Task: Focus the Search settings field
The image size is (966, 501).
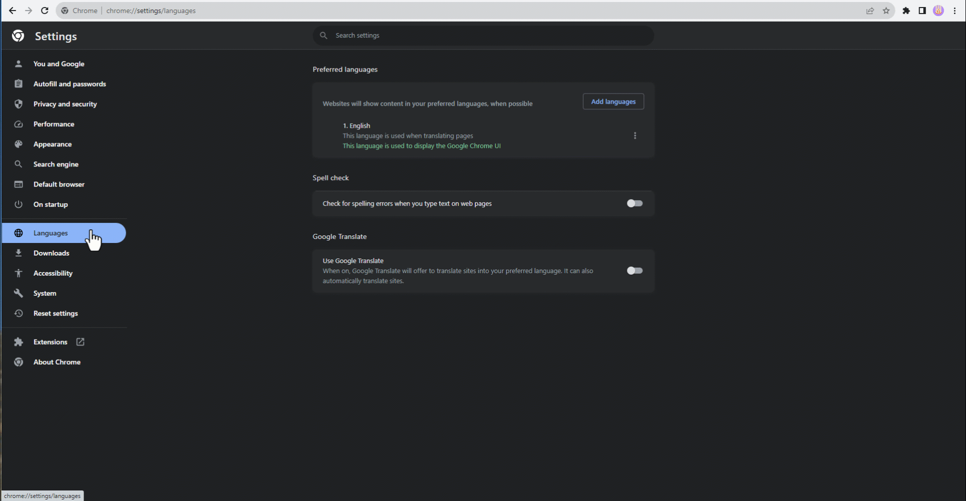Action: [483, 36]
